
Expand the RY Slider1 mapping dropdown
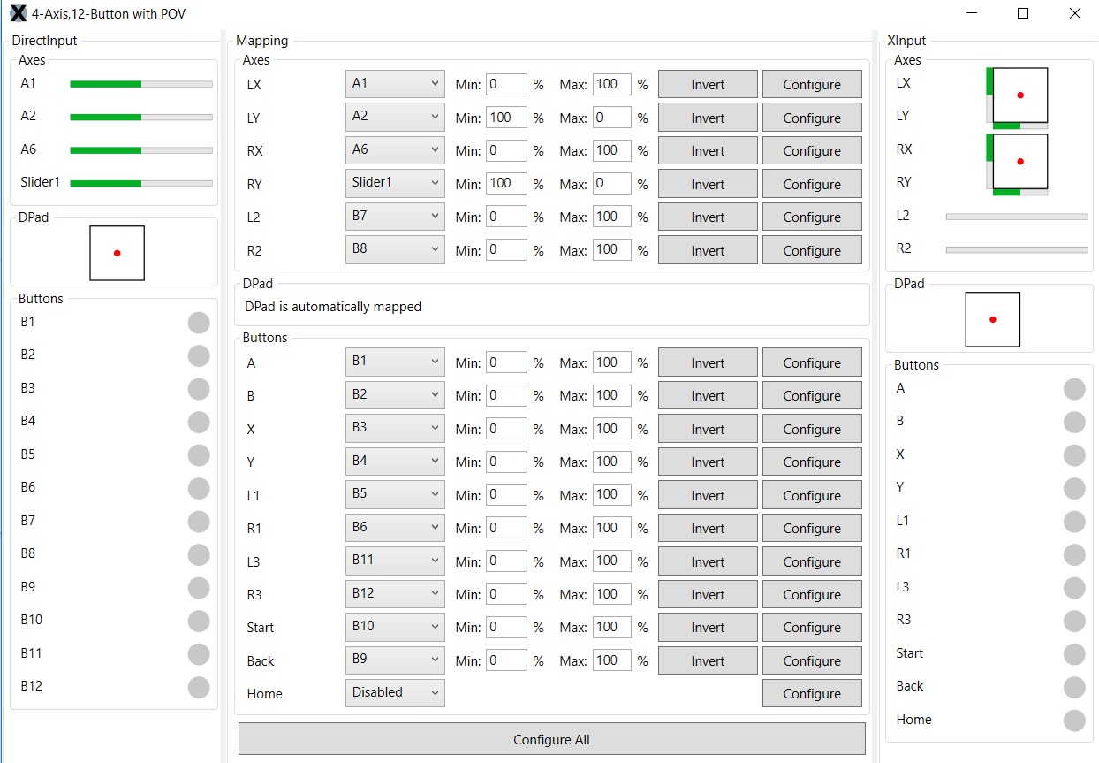pyautogui.click(x=395, y=183)
